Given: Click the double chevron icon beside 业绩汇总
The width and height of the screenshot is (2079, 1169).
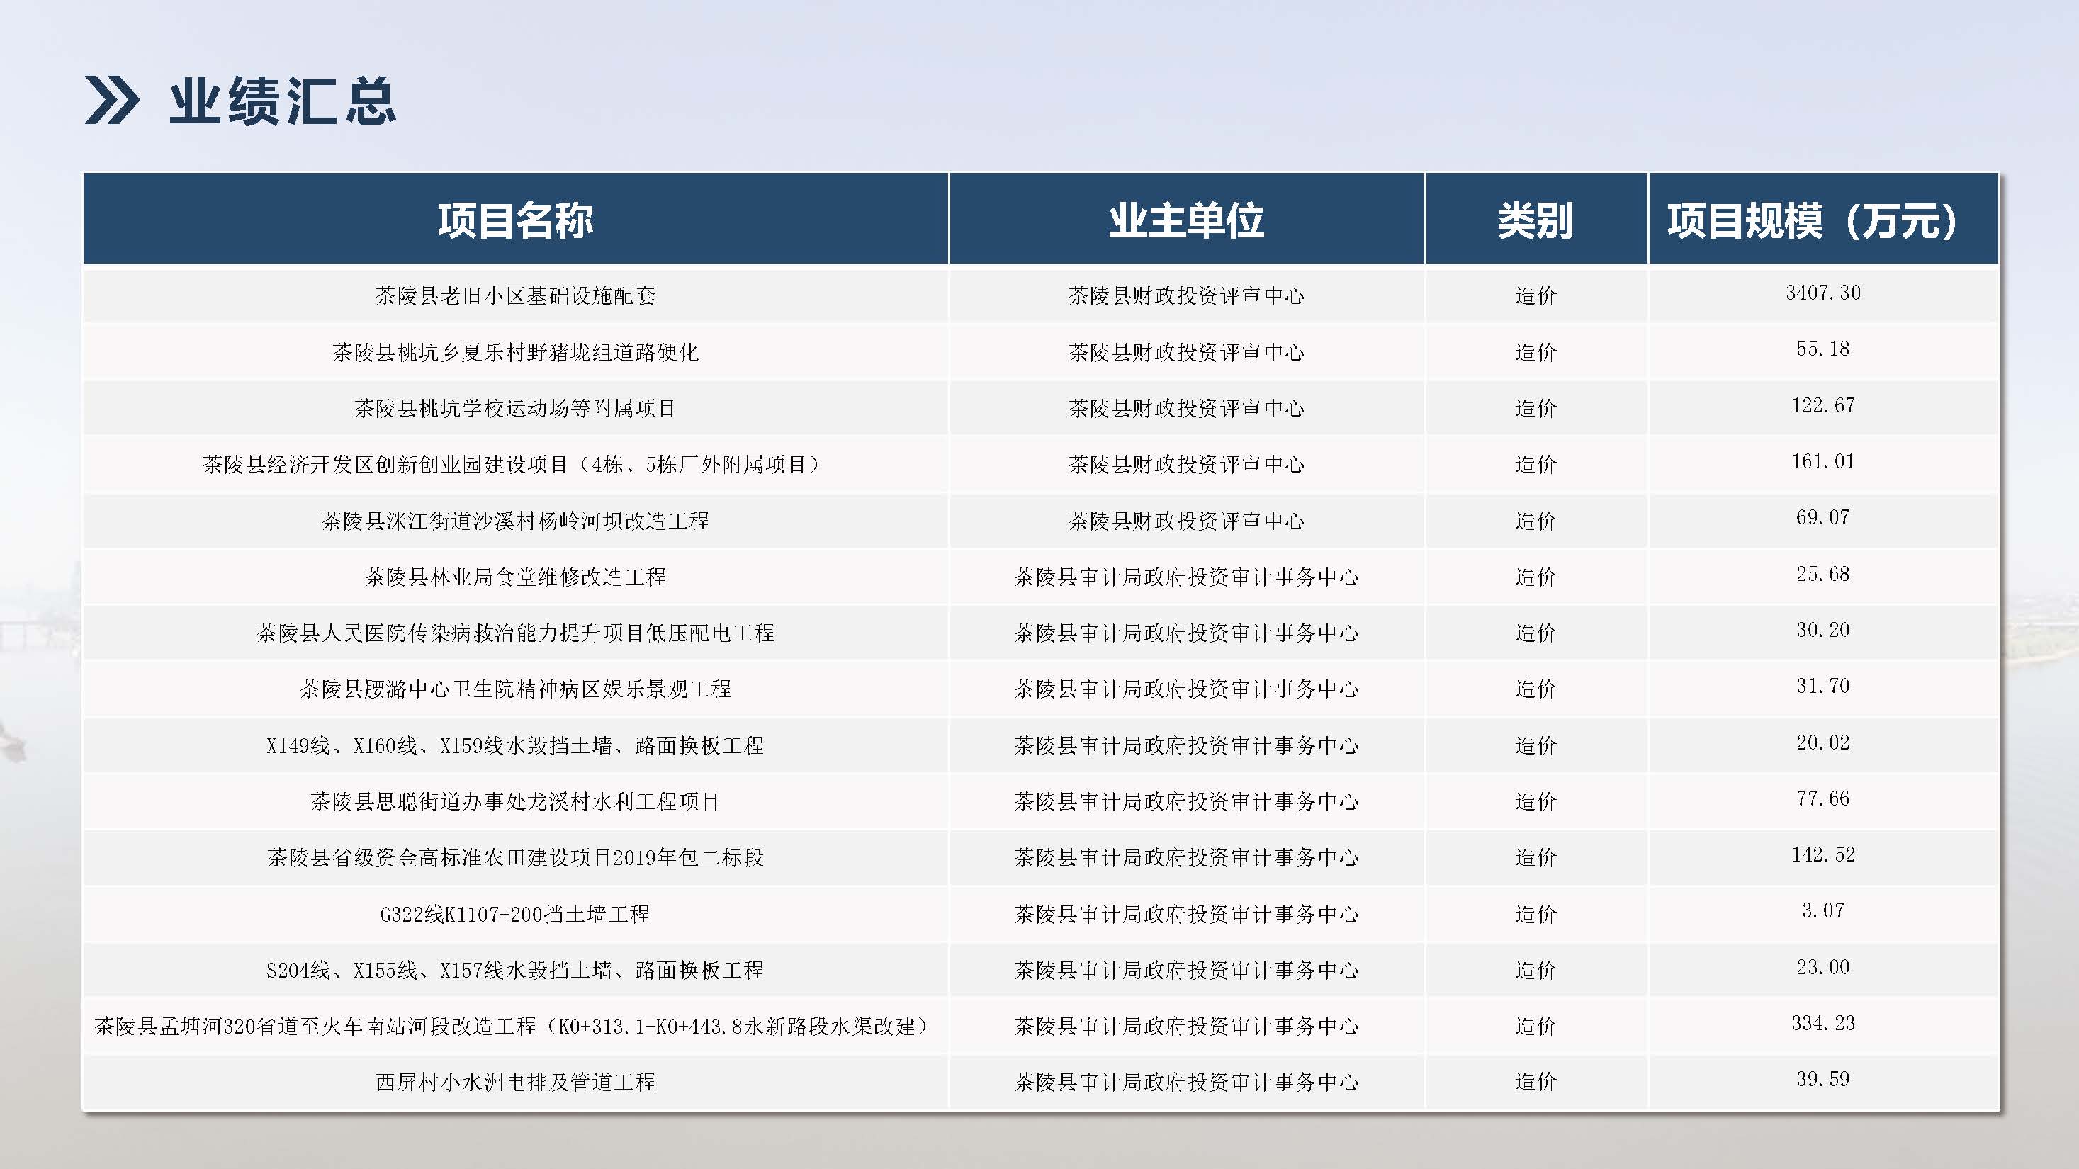Looking at the screenshot, I should 112,101.
